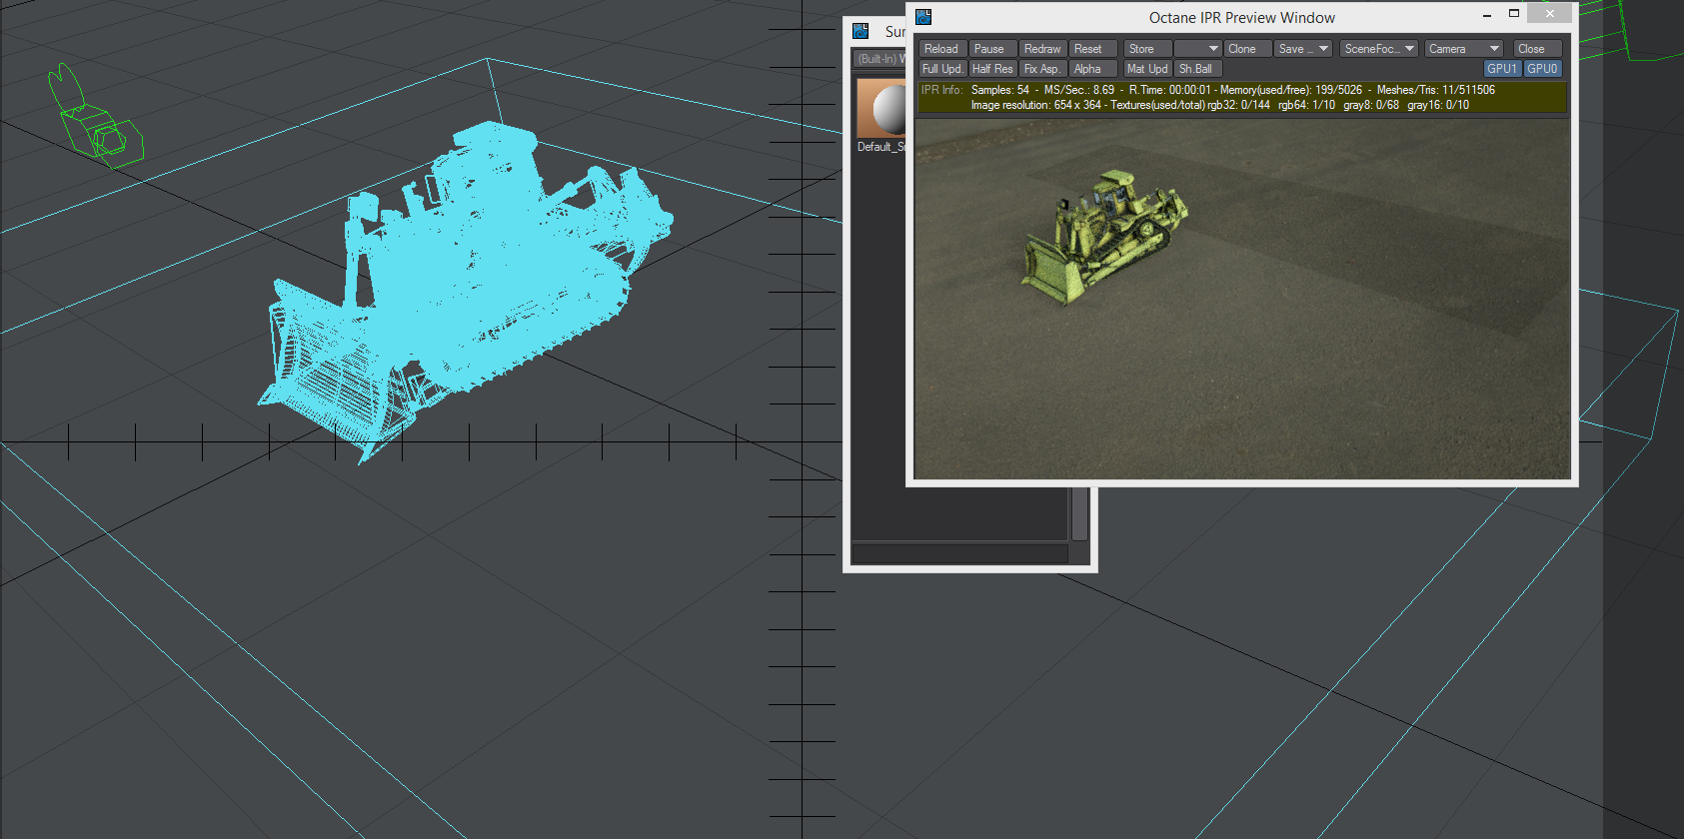
Task: Click the Redraw button
Action: 1043,49
